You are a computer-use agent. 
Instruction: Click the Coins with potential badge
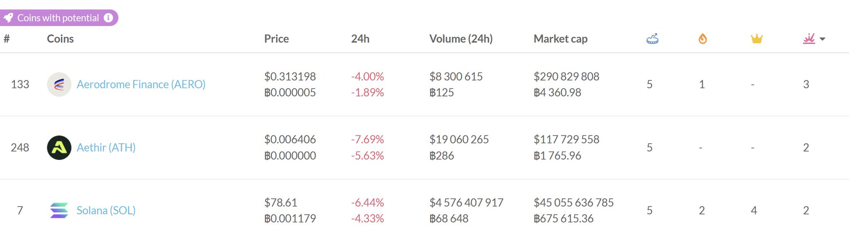pyautogui.click(x=58, y=18)
